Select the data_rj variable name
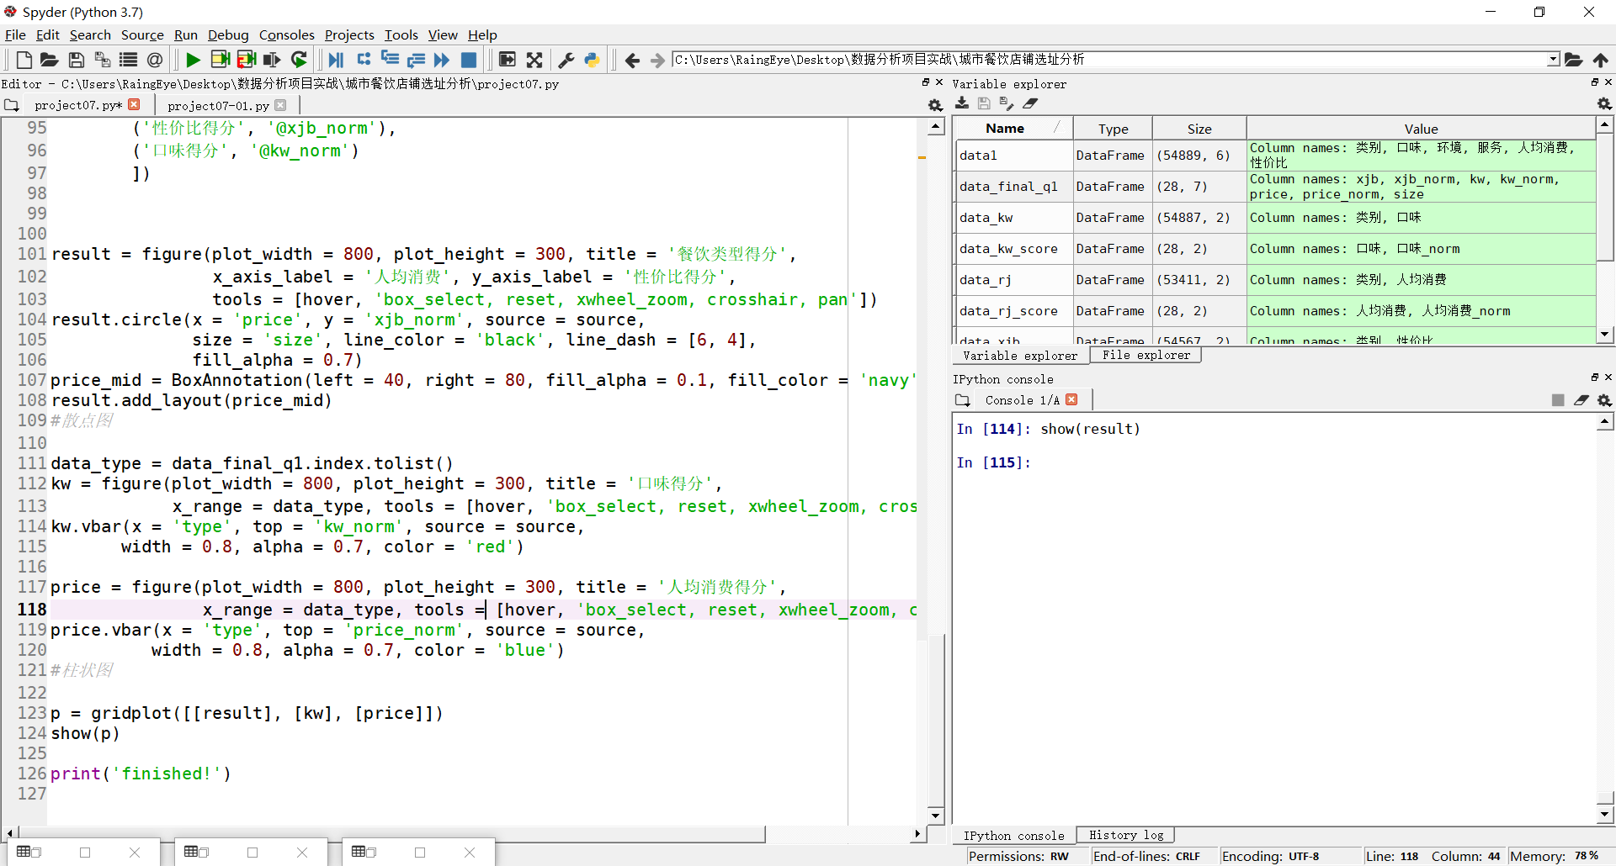The height and width of the screenshot is (866, 1616). click(985, 280)
